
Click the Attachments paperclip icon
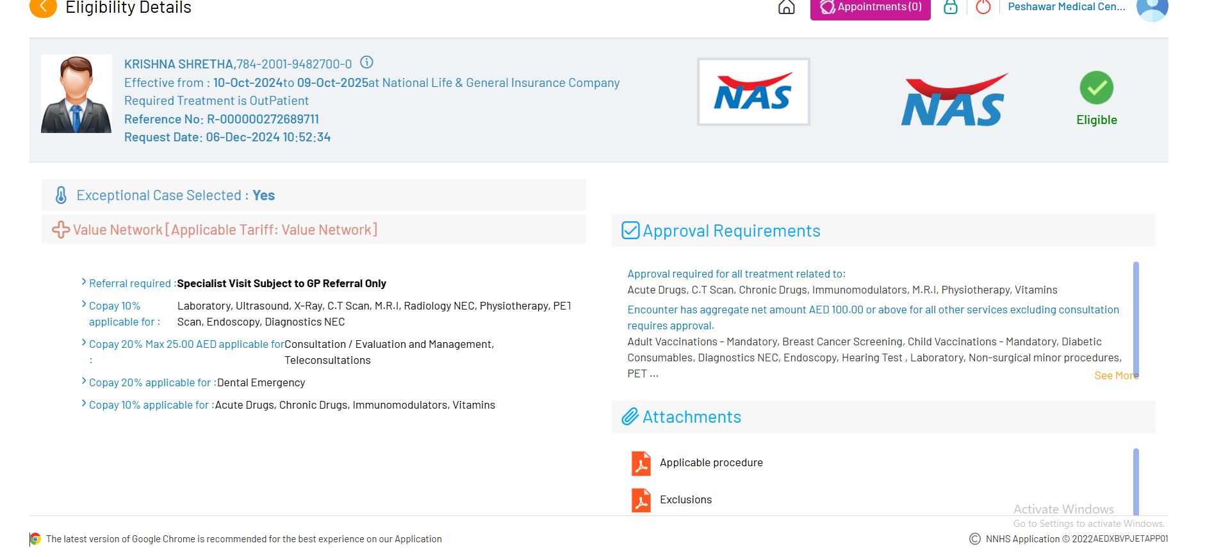point(630,417)
